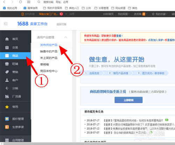This screenshot has height=145, width=175.
Task: Open the 我的外贸服务 bookmark folder
Action: click(52, 8)
